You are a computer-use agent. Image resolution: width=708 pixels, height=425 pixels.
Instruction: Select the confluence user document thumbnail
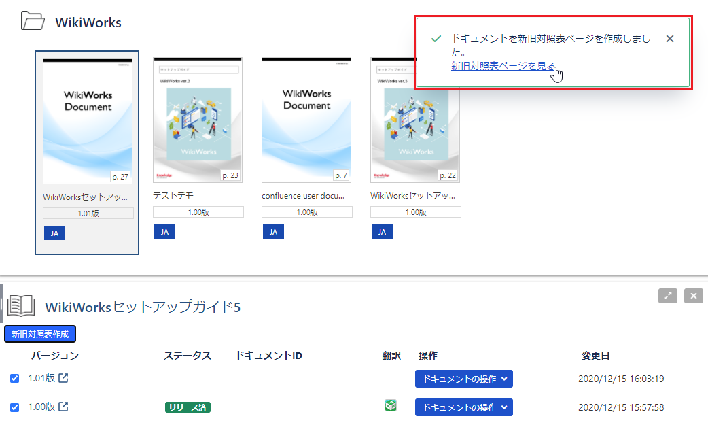(306, 120)
